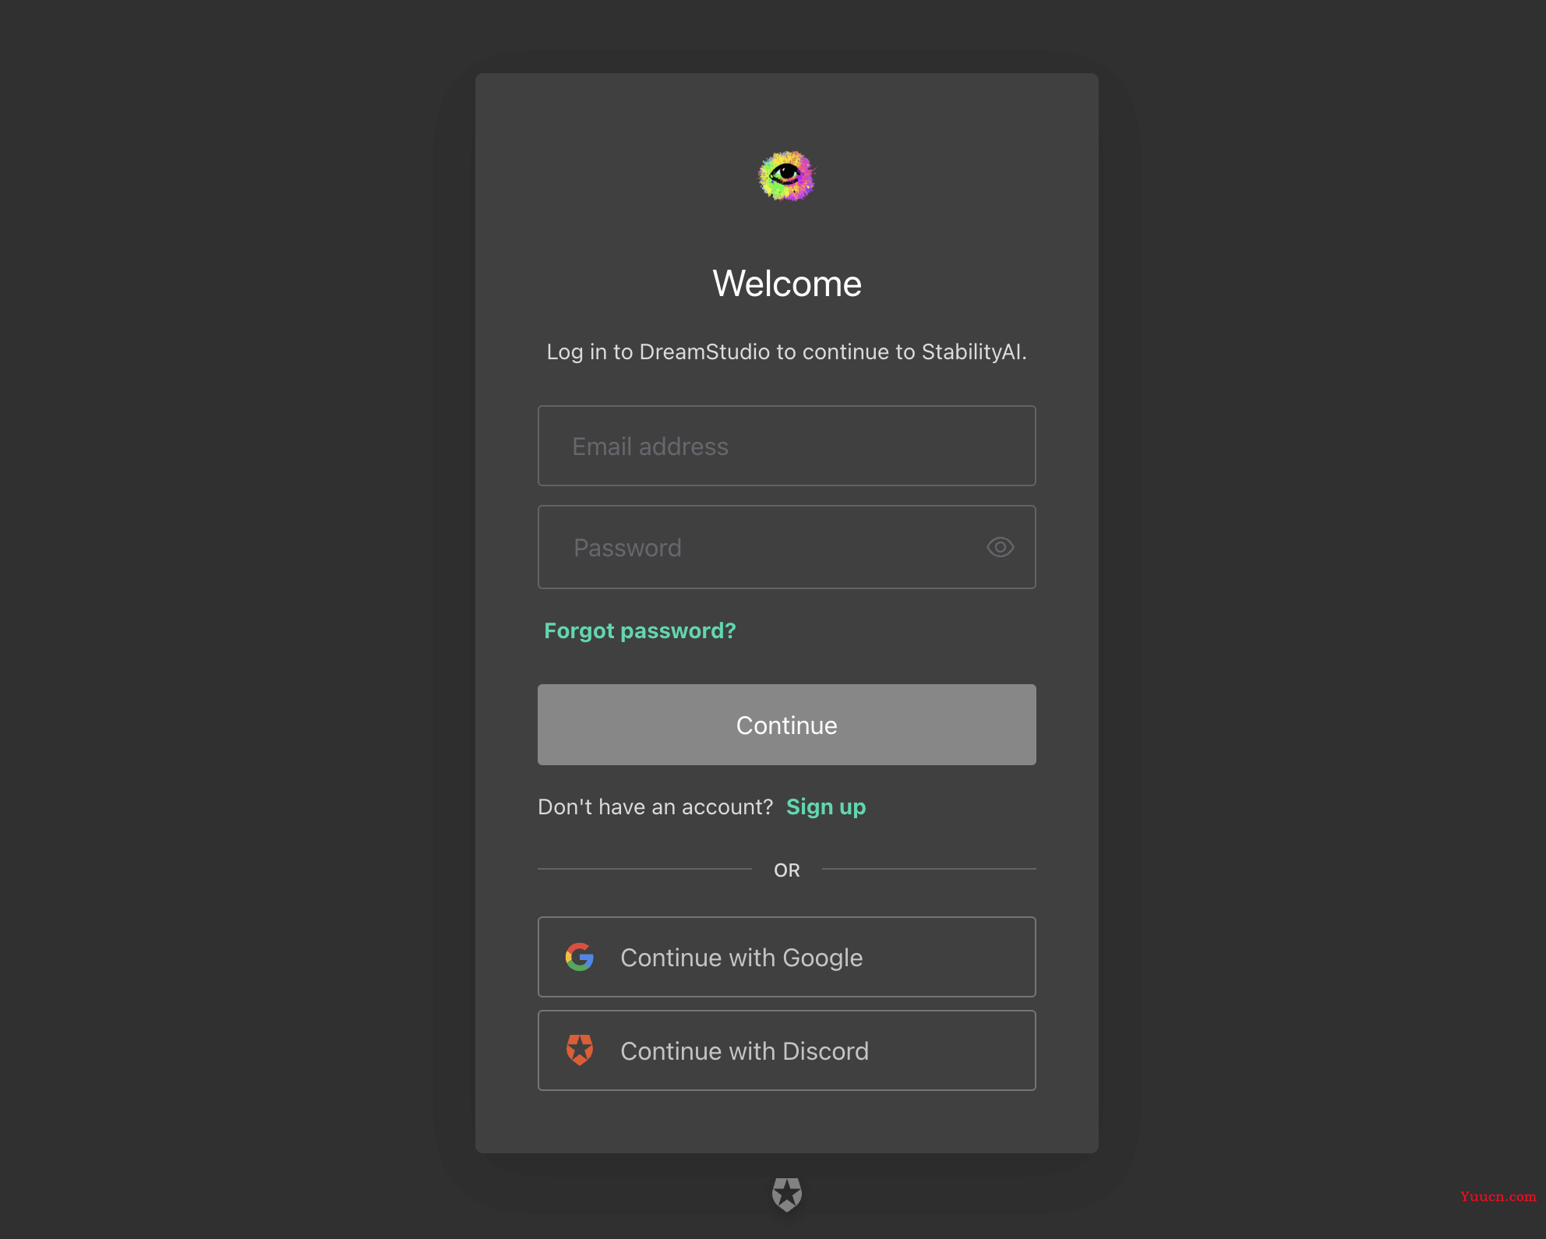Toggle password visibility eye icon

coord(1000,548)
